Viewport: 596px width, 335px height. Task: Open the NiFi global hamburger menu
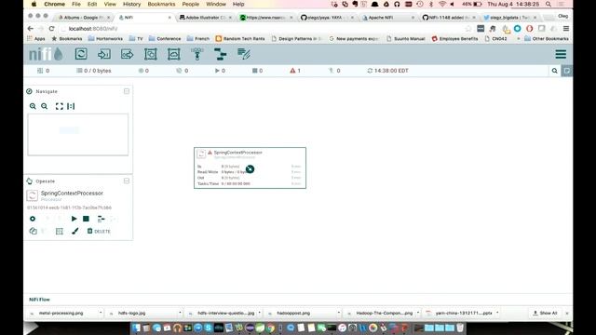pos(561,54)
